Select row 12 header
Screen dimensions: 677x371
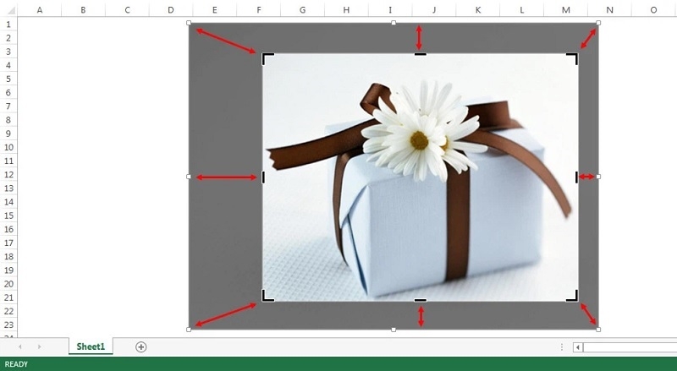pos(8,174)
